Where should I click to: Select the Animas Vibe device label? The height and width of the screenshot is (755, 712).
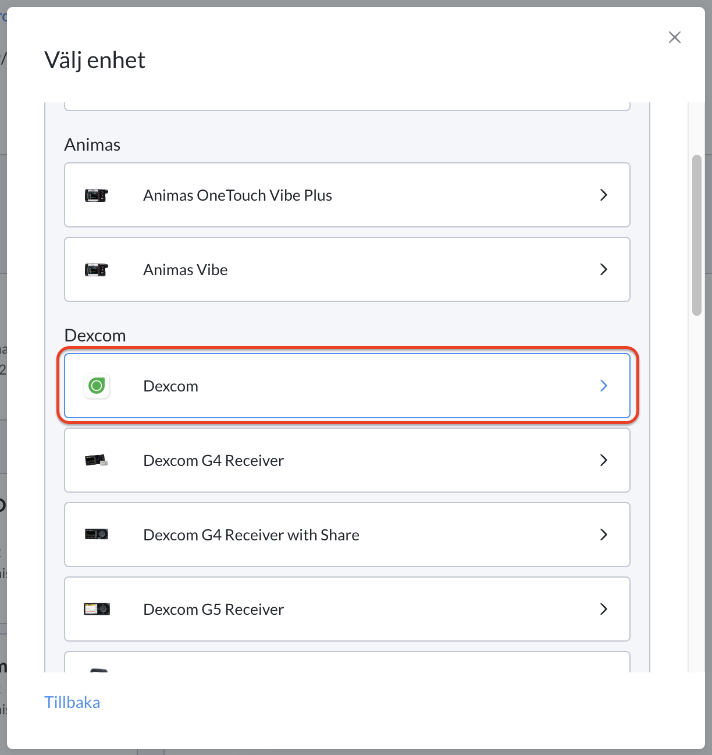click(x=185, y=270)
